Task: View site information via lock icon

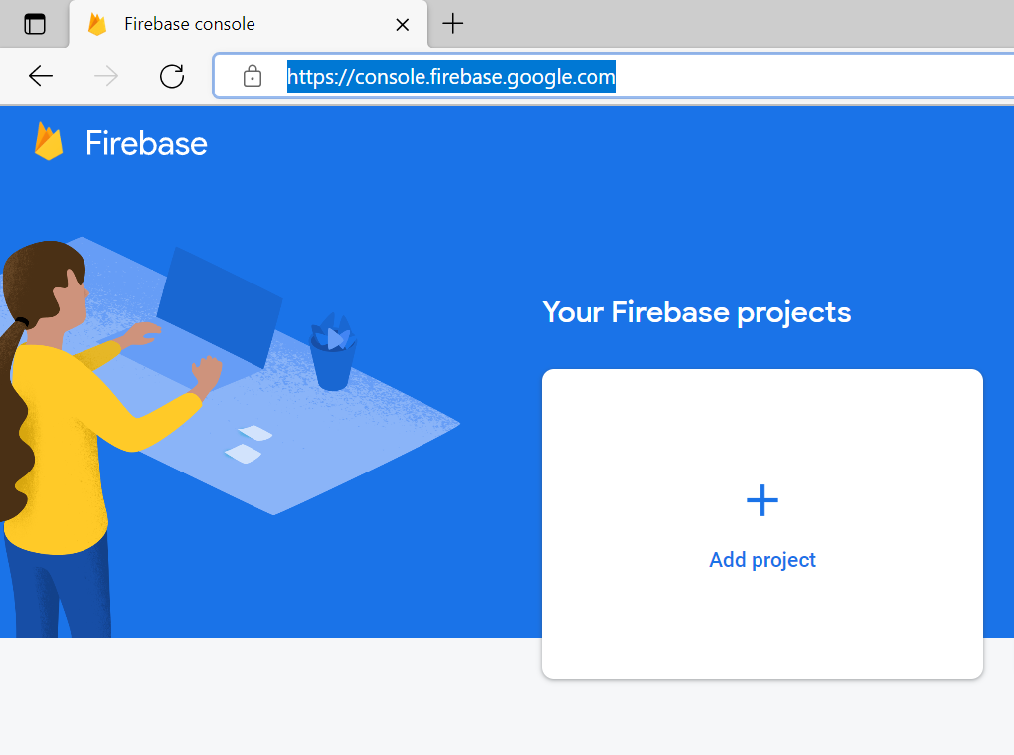Action: click(x=253, y=76)
